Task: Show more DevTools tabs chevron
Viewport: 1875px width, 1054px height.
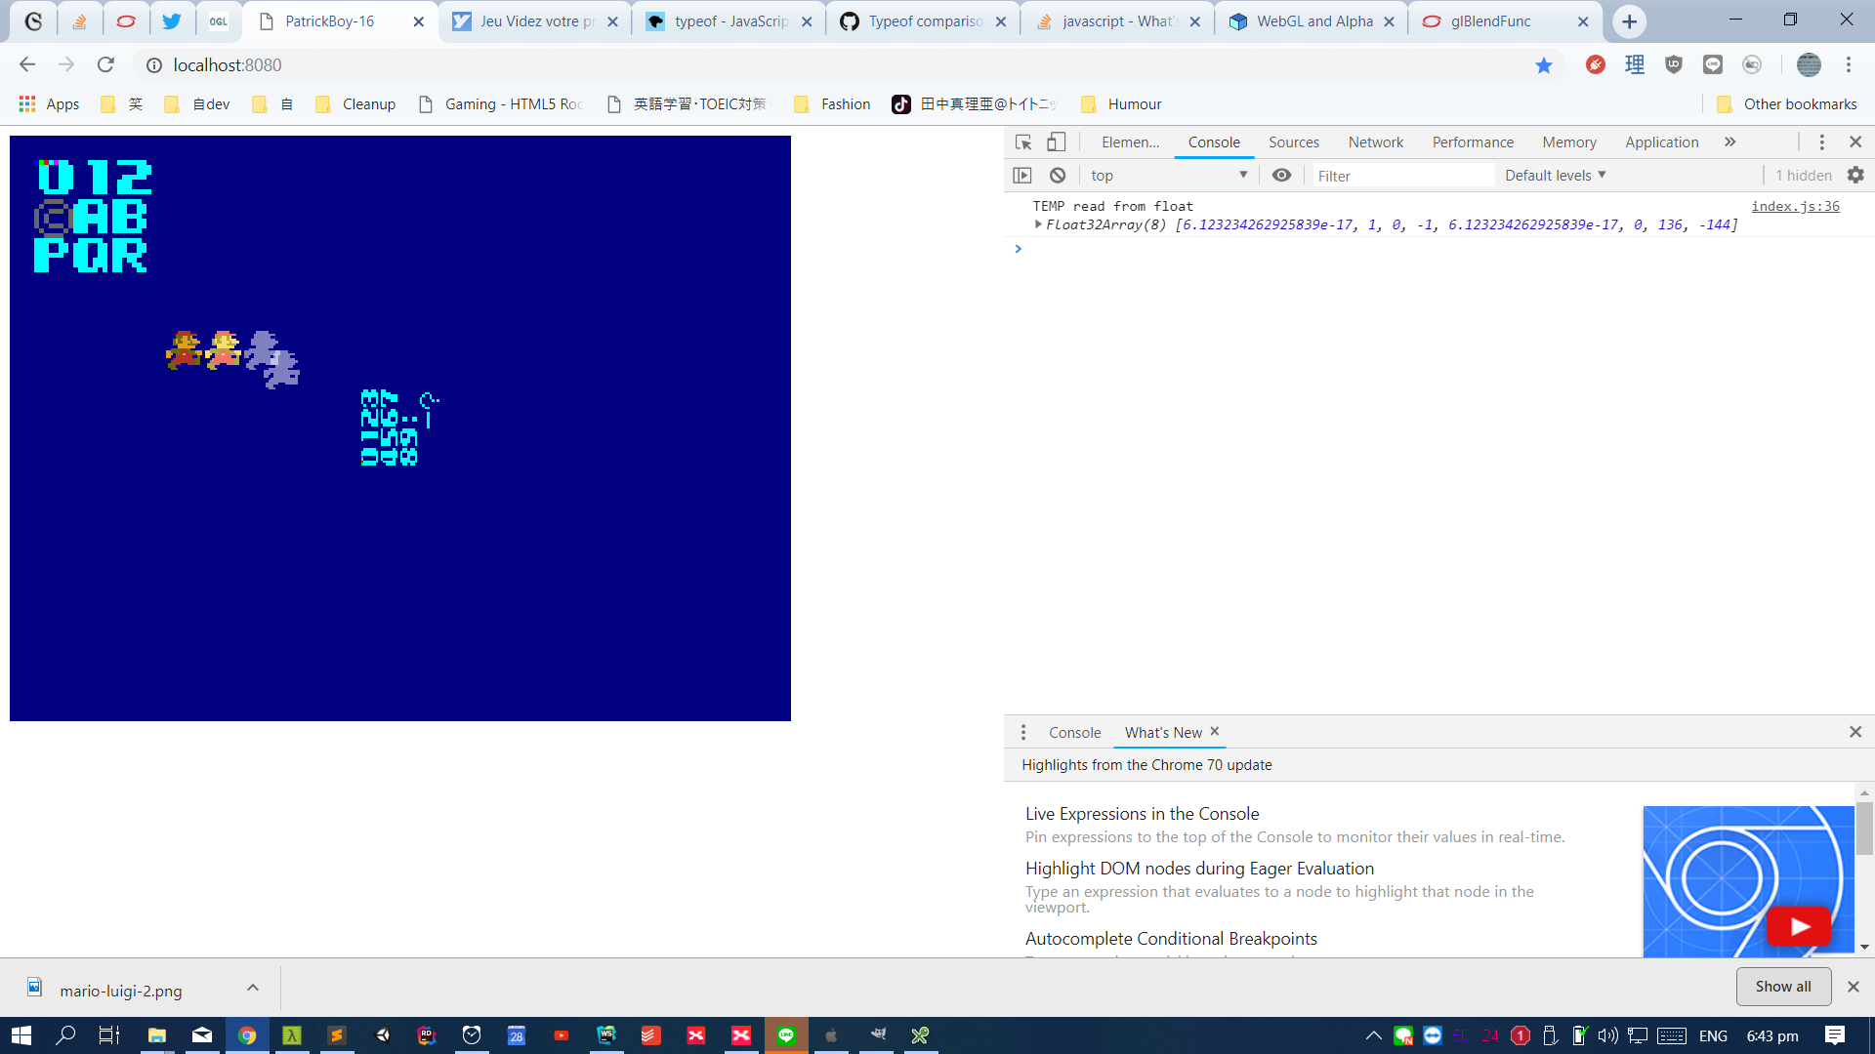Action: point(1729,142)
